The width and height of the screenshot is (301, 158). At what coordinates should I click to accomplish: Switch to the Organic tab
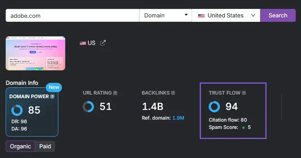(20, 146)
